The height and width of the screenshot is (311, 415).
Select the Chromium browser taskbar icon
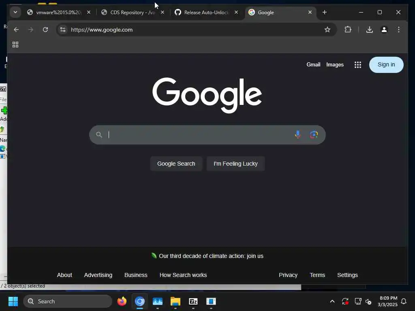click(140, 301)
